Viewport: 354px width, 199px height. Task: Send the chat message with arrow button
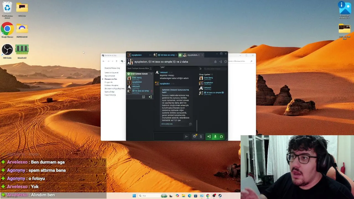click(186, 136)
